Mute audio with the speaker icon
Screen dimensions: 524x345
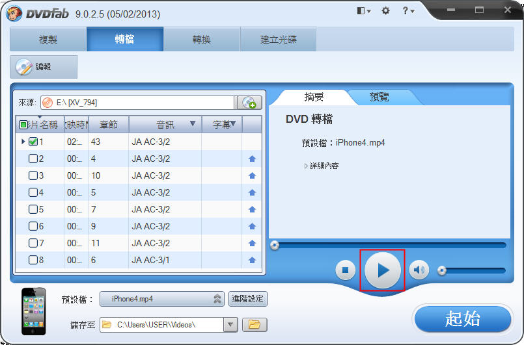[419, 270]
